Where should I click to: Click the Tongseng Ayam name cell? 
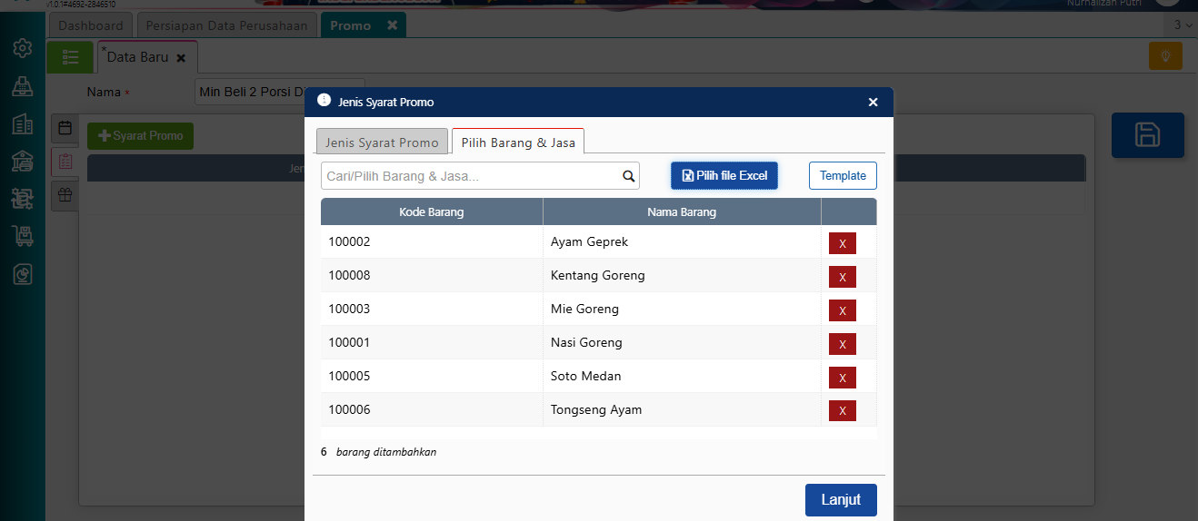click(x=682, y=410)
